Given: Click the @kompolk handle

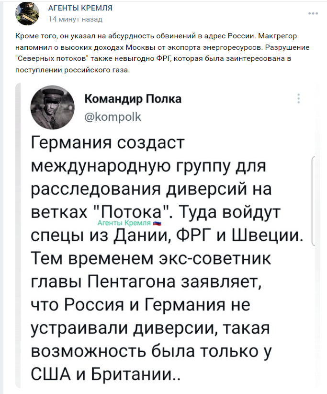Looking at the screenshot, I should tap(113, 117).
